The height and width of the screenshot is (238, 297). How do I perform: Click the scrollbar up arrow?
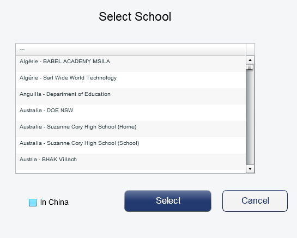pos(250,60)
